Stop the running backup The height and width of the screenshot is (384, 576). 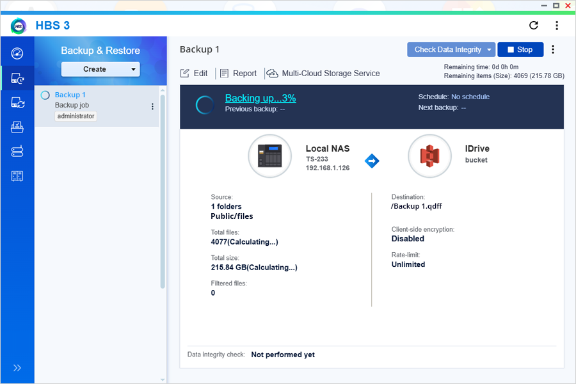click(520, 50)
